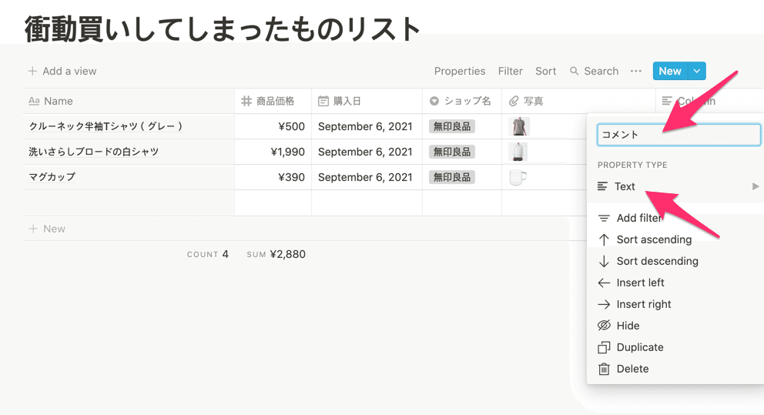Viewport: 764px width, 415px height.
Task: Click the 写真 column header
Action: coord(579,101)
